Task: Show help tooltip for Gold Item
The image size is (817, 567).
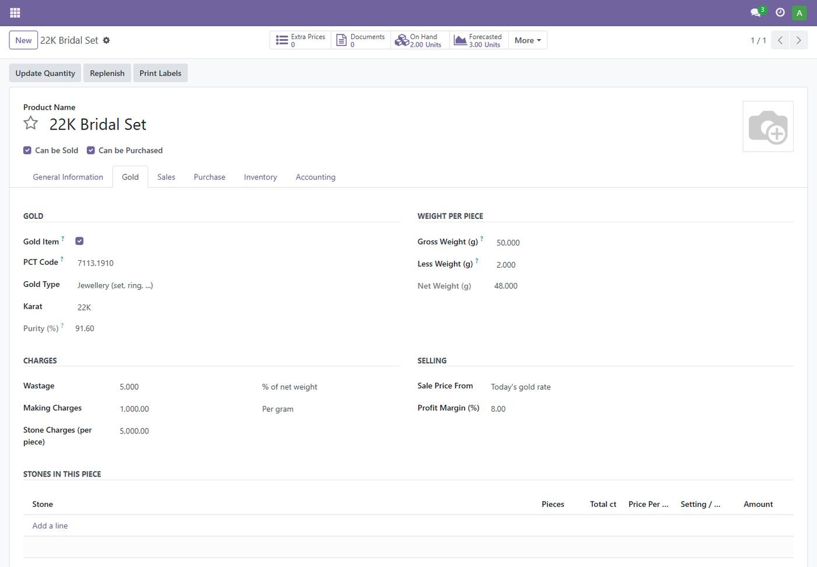Action: [62, 238]
